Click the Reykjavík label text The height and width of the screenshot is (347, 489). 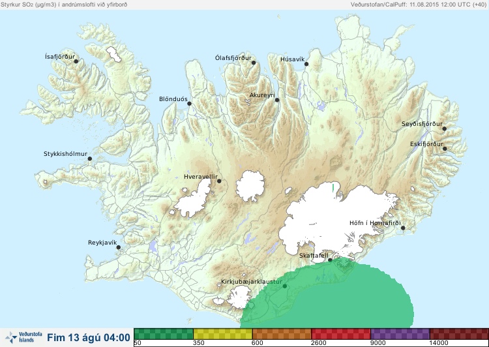pyautogui.click(x=102, y=243)
